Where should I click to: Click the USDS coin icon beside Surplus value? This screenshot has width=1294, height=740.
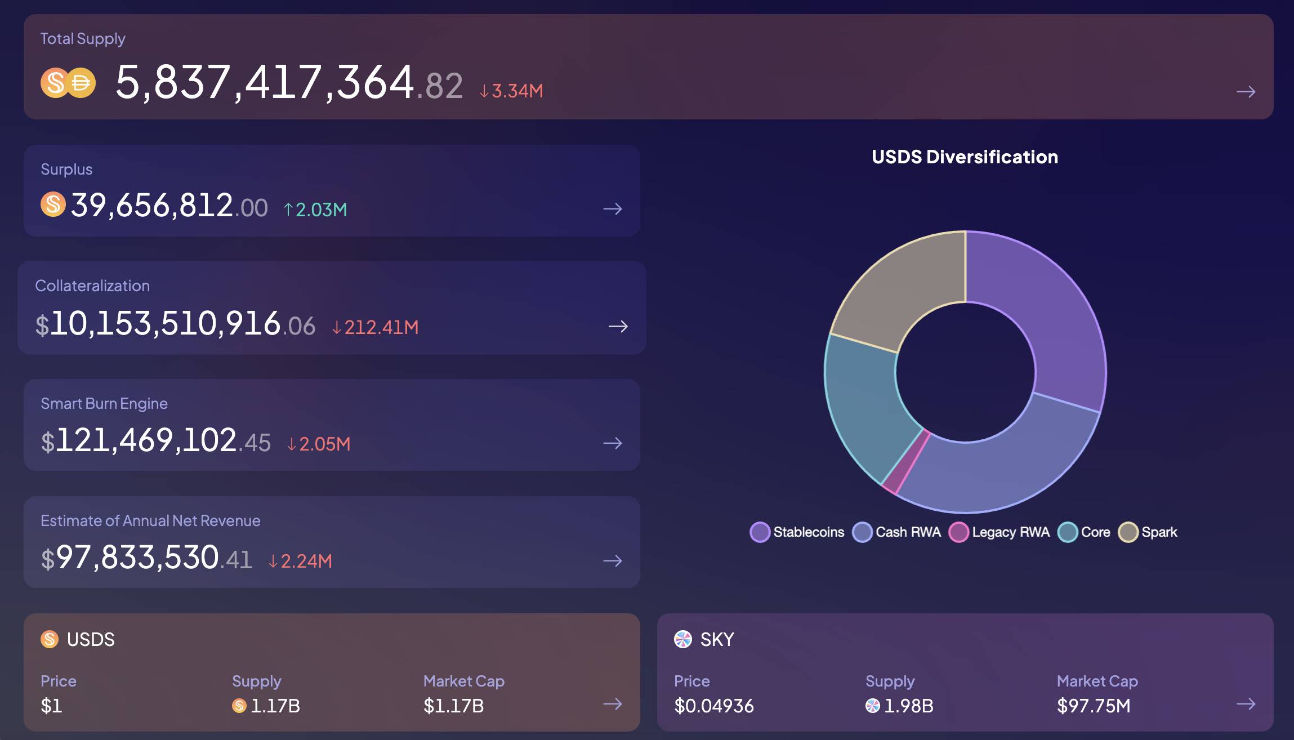tap(53, 204)
